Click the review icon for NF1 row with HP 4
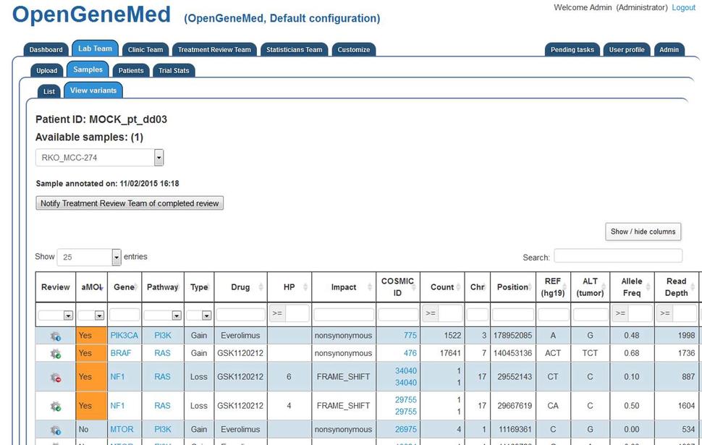 [x=55, y=406]
